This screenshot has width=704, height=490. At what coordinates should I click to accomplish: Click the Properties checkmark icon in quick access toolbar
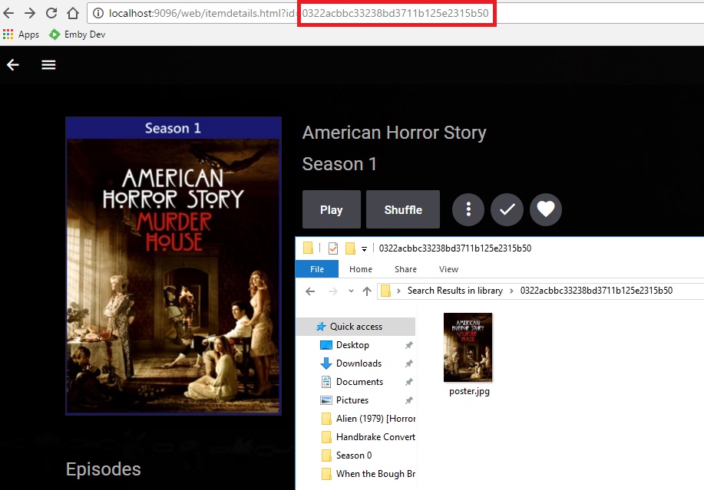point(332,248)
